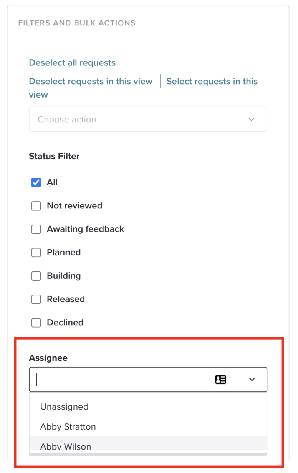
Task: Click the Not reviewed label text
Action: [x=74, y=206]
